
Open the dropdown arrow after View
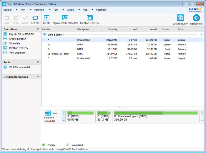coord(31,10)
